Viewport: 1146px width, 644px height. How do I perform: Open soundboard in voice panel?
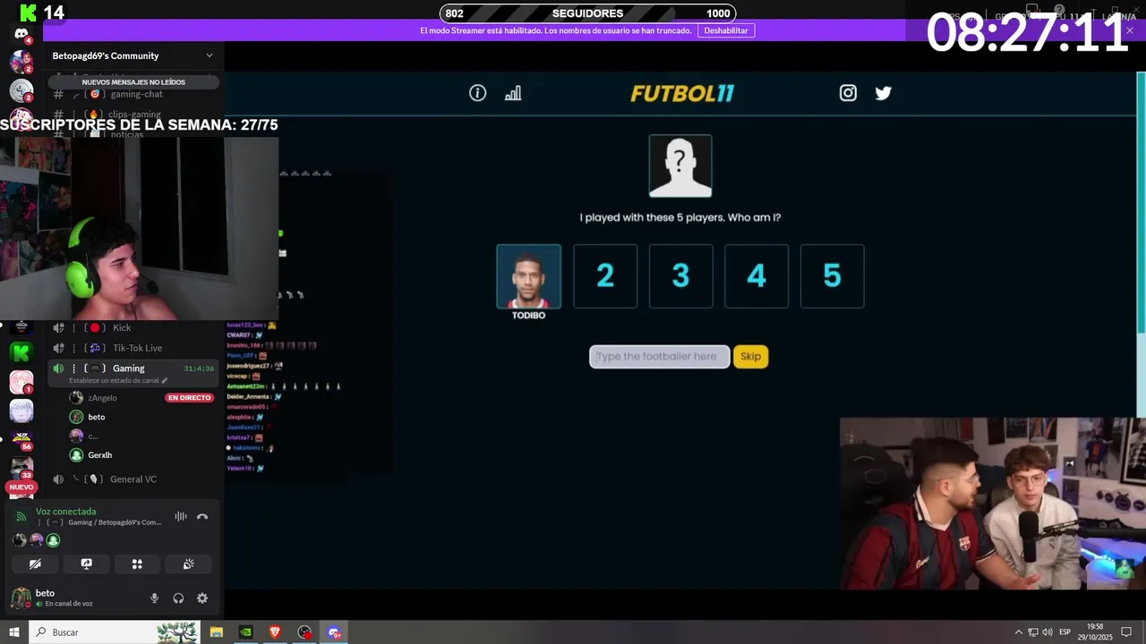(188, 564)
